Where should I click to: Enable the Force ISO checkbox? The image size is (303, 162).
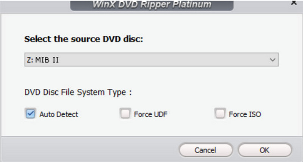pos(220,114)
